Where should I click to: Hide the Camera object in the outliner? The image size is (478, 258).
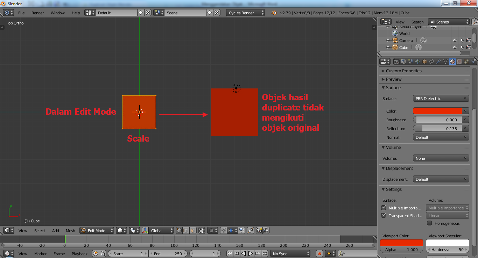click(455, 40)
